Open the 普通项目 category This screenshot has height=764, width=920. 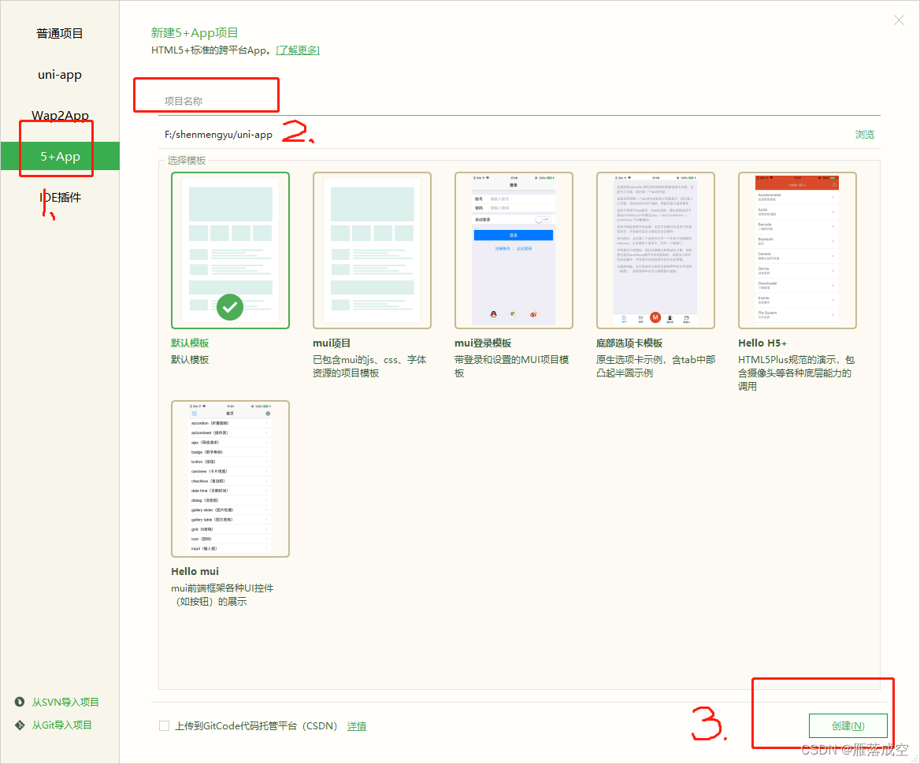click(59, 33)
